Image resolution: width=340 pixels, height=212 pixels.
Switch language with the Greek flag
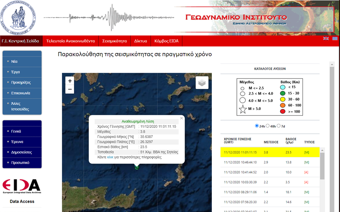335,38
